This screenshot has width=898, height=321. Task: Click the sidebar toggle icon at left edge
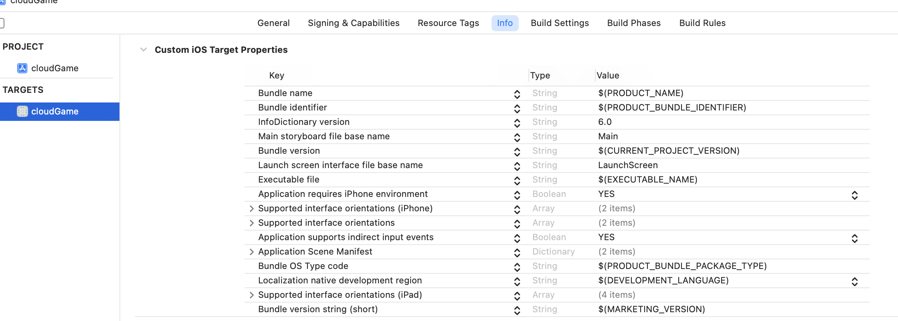tap(2, 23)
